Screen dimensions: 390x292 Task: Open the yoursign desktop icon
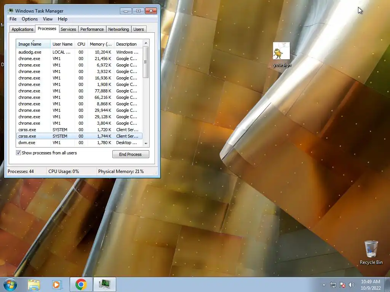281,55
